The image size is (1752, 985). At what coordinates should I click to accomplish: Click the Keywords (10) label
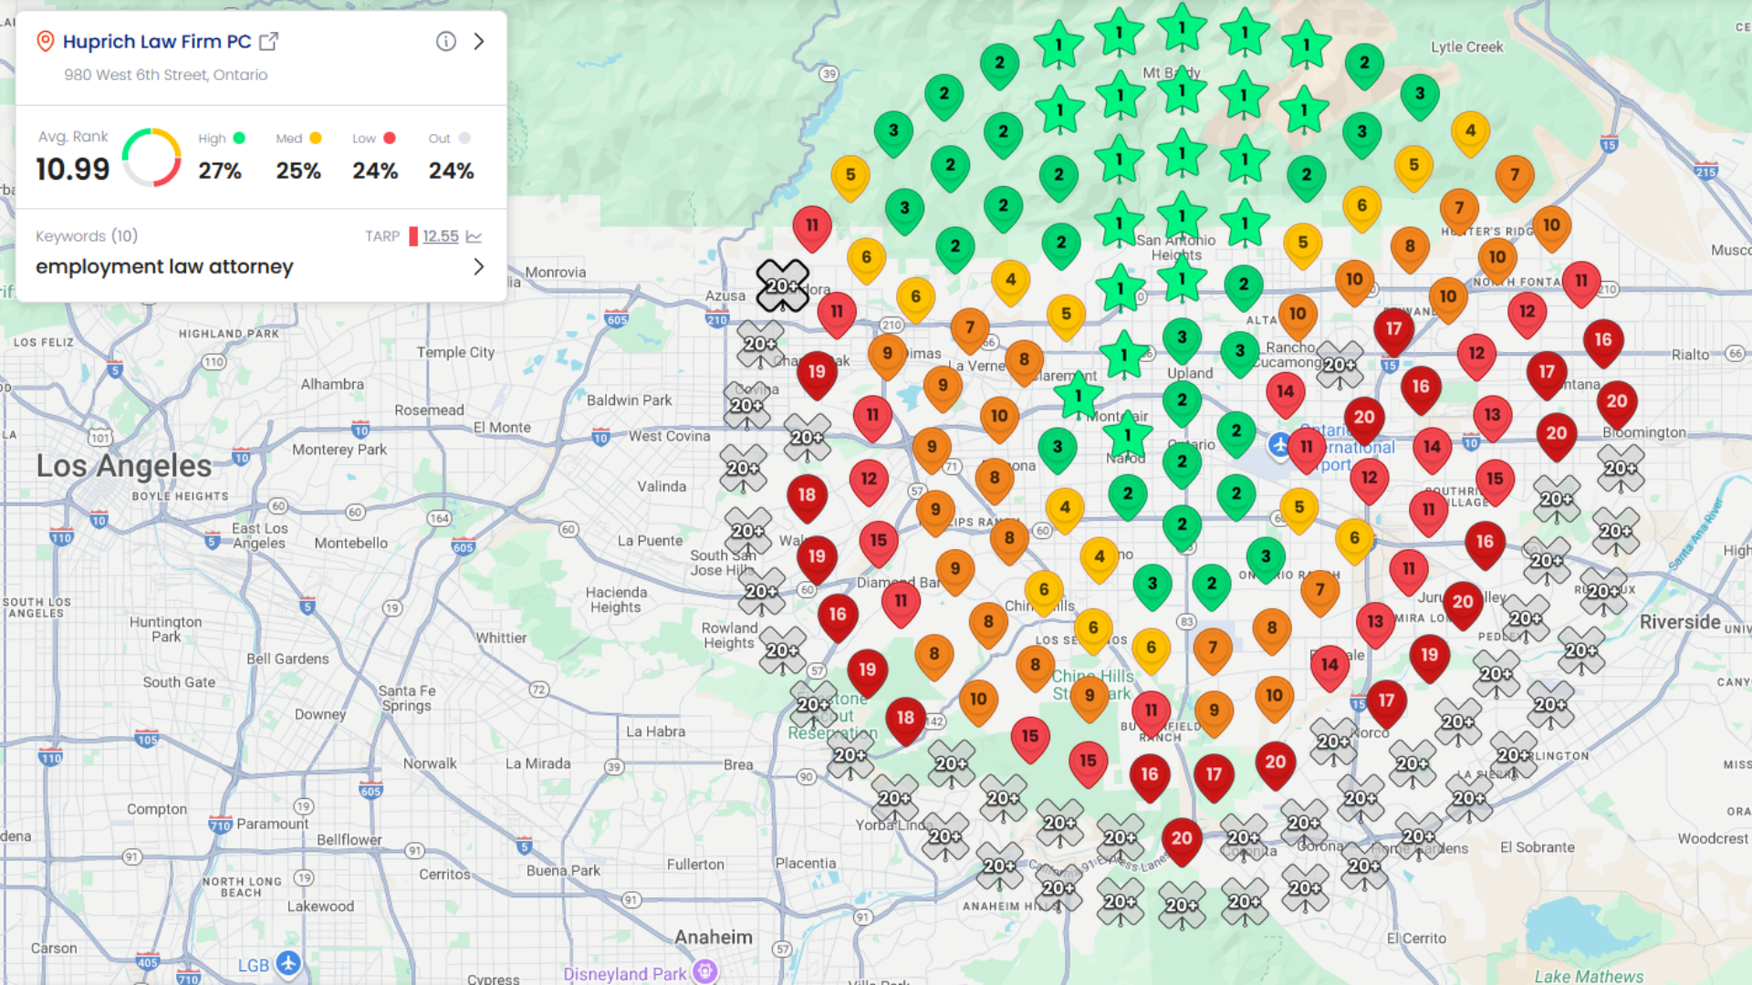click(87, 236)
